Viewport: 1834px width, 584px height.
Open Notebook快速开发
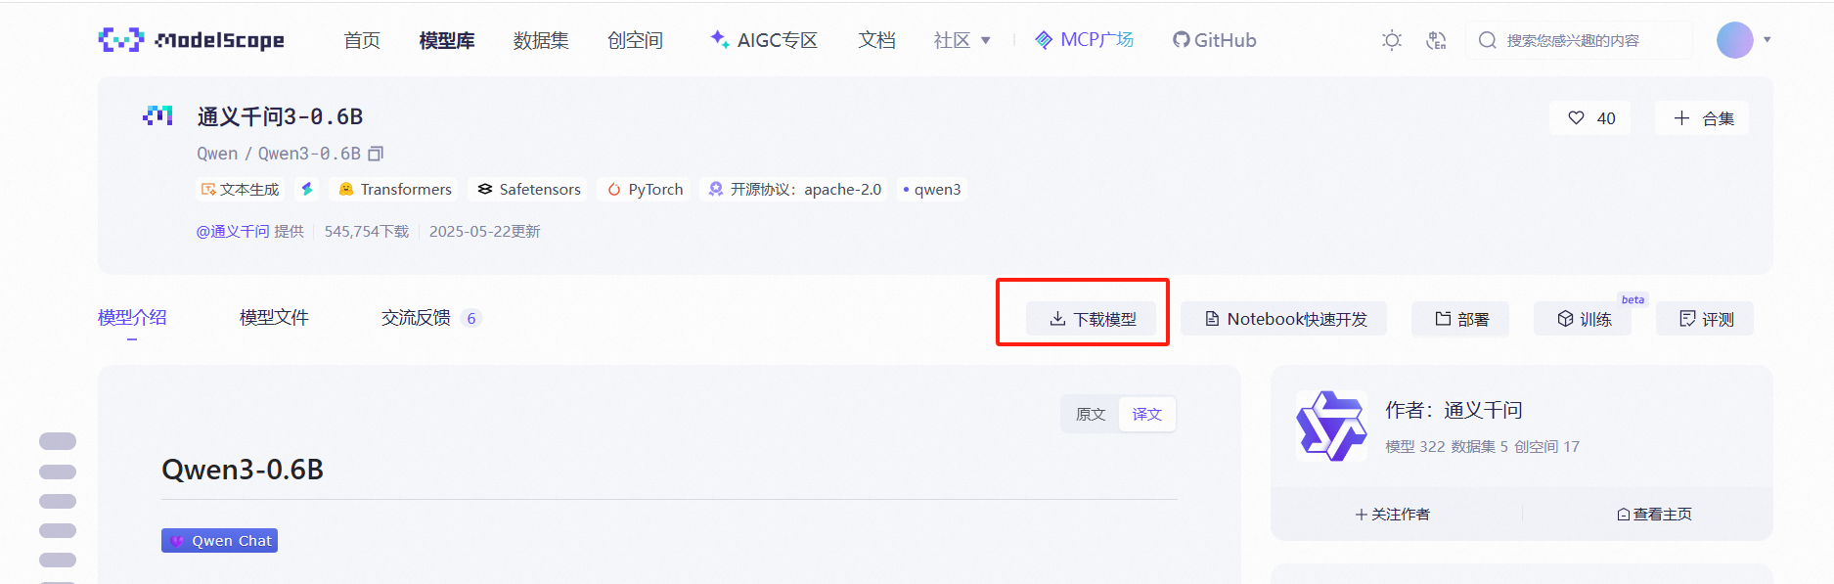[x=1284, y=319]
